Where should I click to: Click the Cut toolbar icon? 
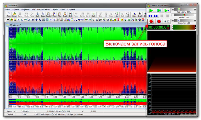[37, 14]
